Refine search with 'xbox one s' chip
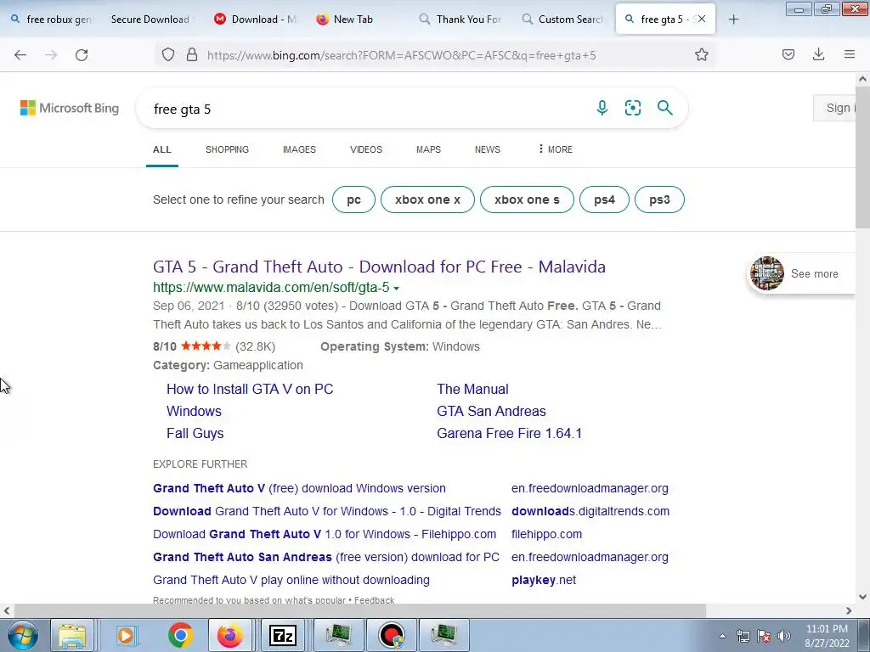870x652 pixels. [x=527, y=200]
